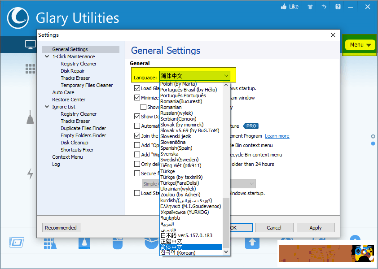Select Russian(wylek) in language list
Viewport: 378px width, 269px height.
pos(176,113)
